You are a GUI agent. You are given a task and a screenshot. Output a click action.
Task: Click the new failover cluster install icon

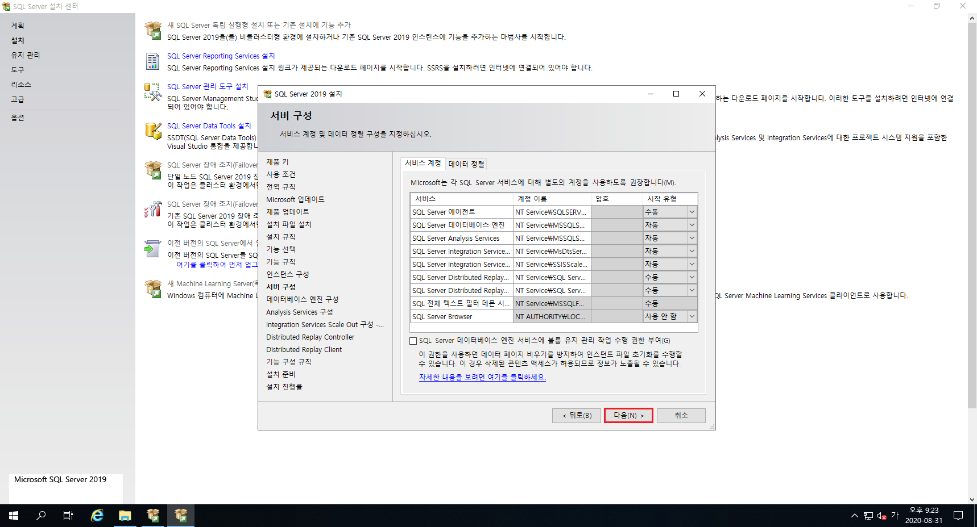153,170
